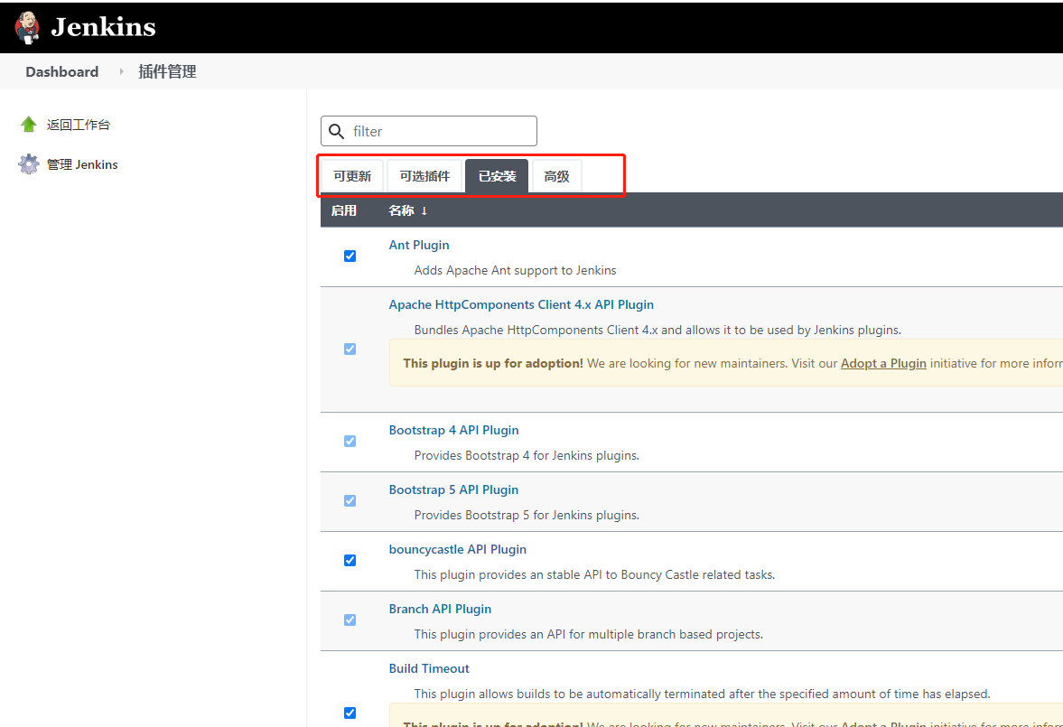Click the Jenkins title text in header
Screen dimensions: 1063x727
pos(103,27)
